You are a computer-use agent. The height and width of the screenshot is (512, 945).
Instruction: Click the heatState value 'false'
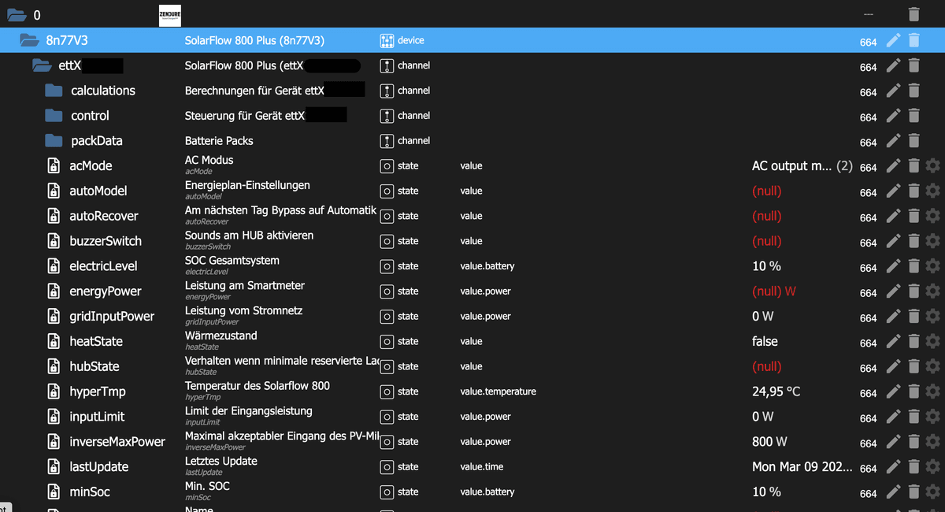click(x=765, y=341)
